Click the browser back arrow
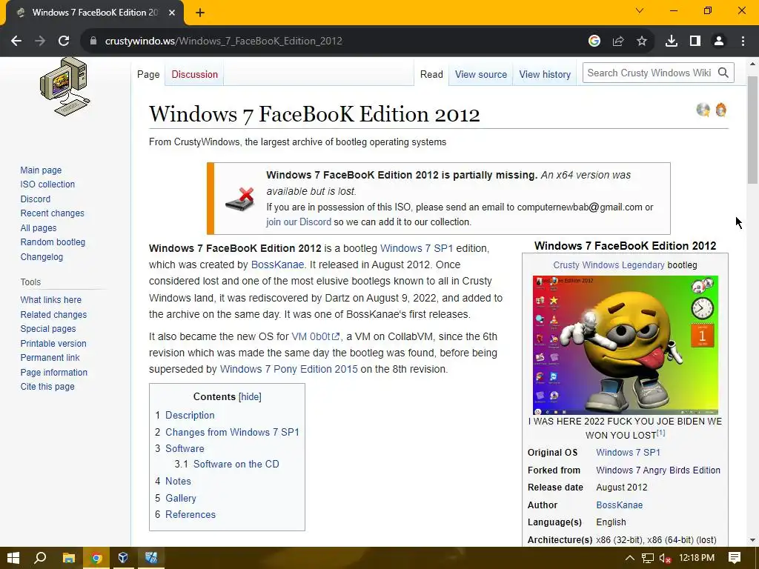The image size is (759, 569). point(16,41)
